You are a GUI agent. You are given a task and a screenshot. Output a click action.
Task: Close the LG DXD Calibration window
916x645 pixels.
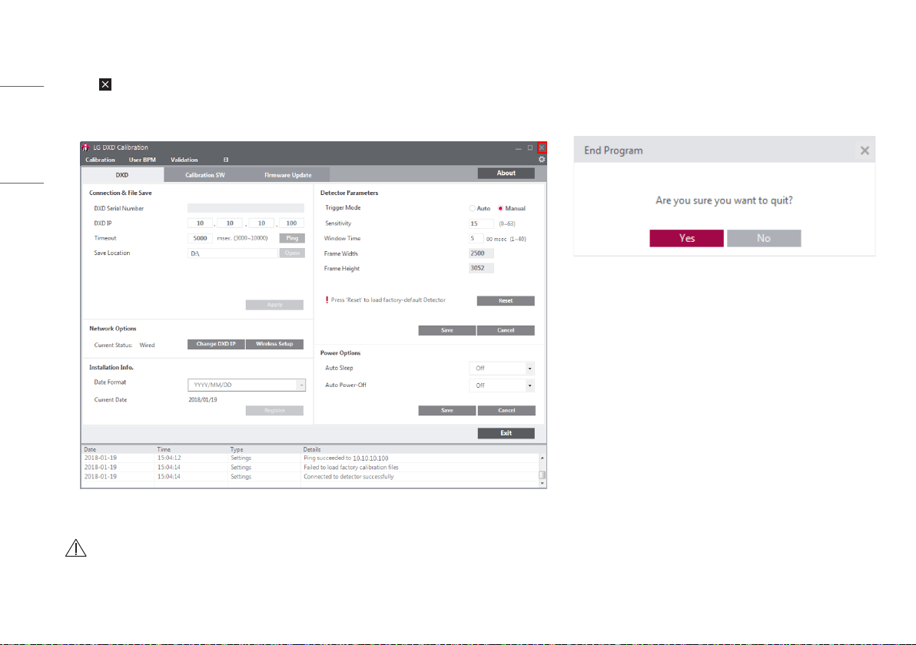(542, 147)
